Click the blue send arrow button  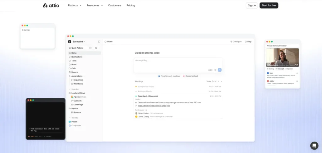220,70
